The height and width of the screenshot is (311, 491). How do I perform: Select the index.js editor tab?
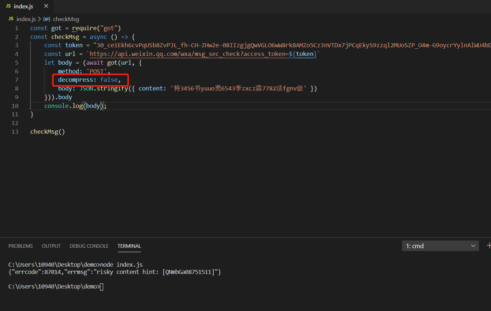(23, 6)
